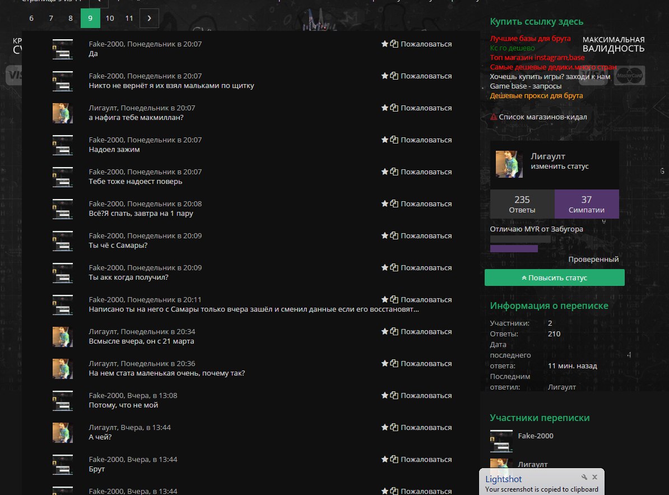Copy icon on "Потому, что не мой" message

[x=394, y=396]
